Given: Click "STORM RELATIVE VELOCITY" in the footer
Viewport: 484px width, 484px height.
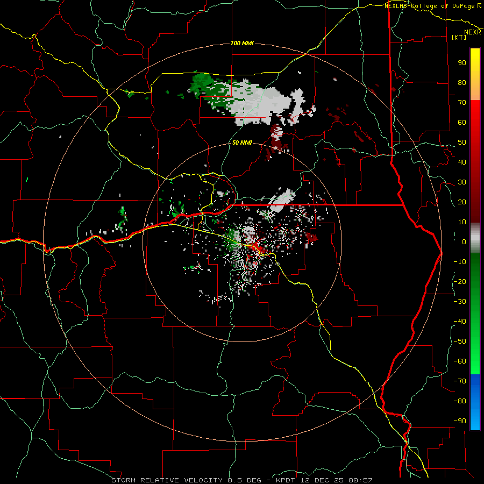Looking at the screenshot, I should pyautogui.click(x=167, y=480).
